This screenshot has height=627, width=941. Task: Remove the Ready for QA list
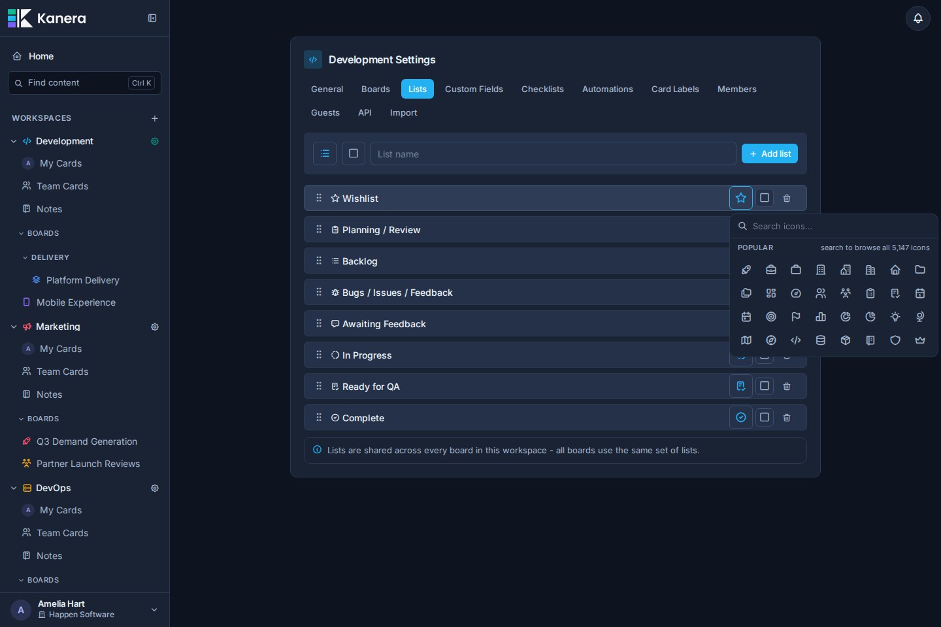tap(787, 386)
